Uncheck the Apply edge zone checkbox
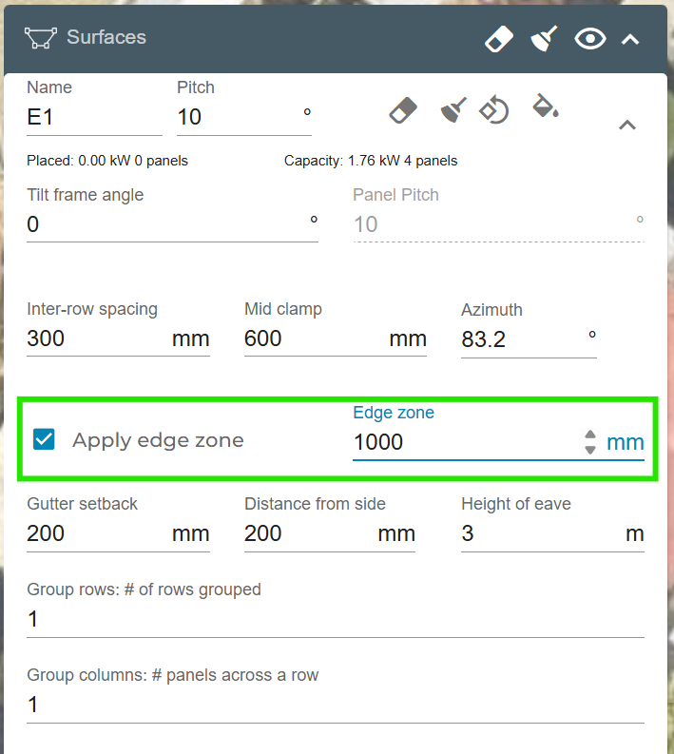This screenshot has height=754, width=674. point(44,439)
